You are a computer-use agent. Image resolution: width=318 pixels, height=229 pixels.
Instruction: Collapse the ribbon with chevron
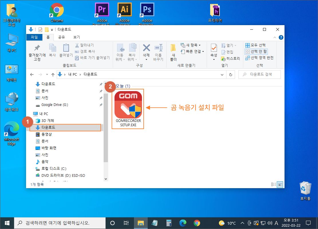pyautogui.click(x=274, y=37)
